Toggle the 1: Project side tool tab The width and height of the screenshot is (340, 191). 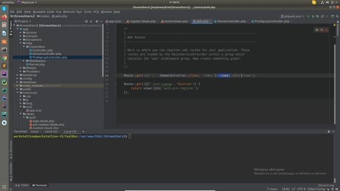(x=11, y=28)
